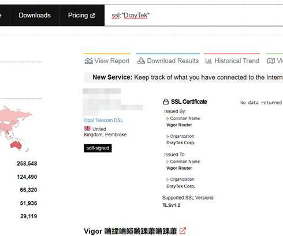Open the external link icon beside Vigor title

[x=183, y=231]
